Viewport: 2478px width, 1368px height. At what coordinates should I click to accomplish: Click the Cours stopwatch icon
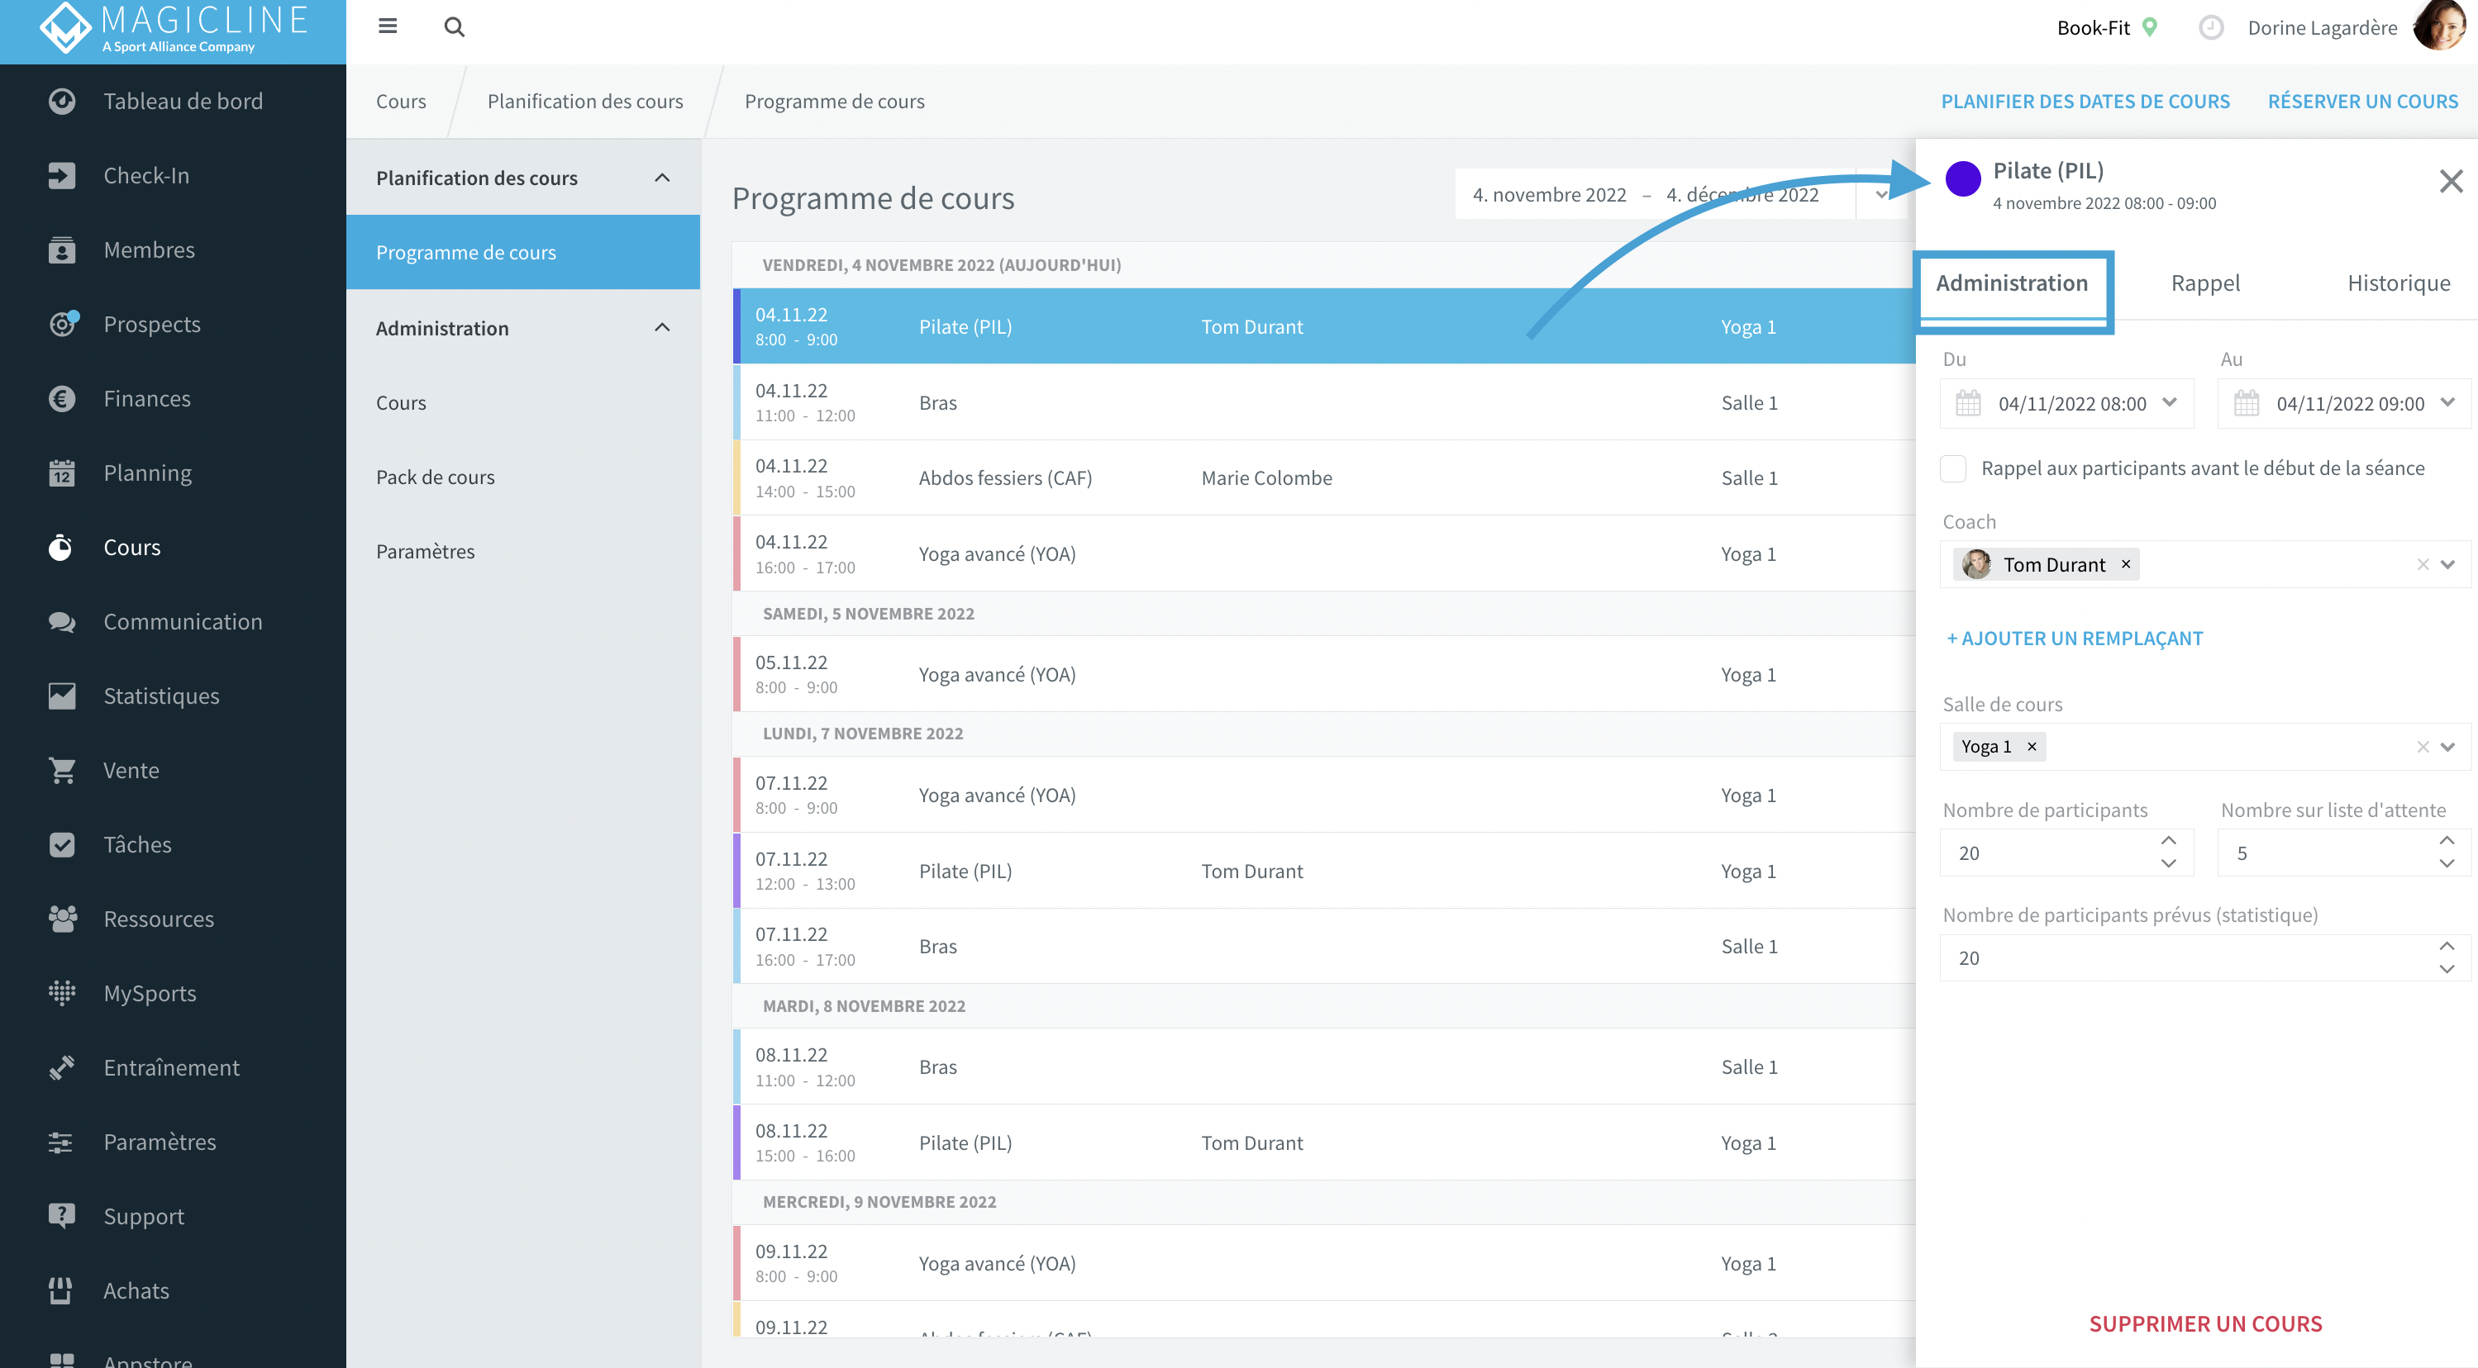[x=61, y=547]
